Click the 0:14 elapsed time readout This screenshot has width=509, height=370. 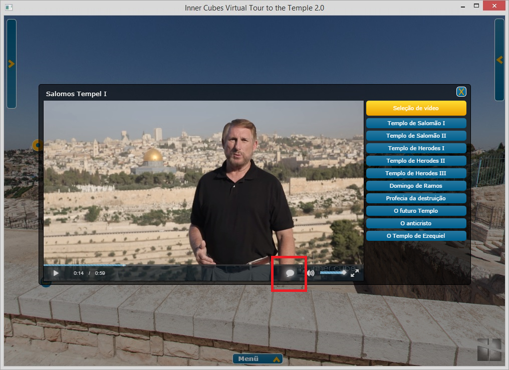click(x=79, y=273)
